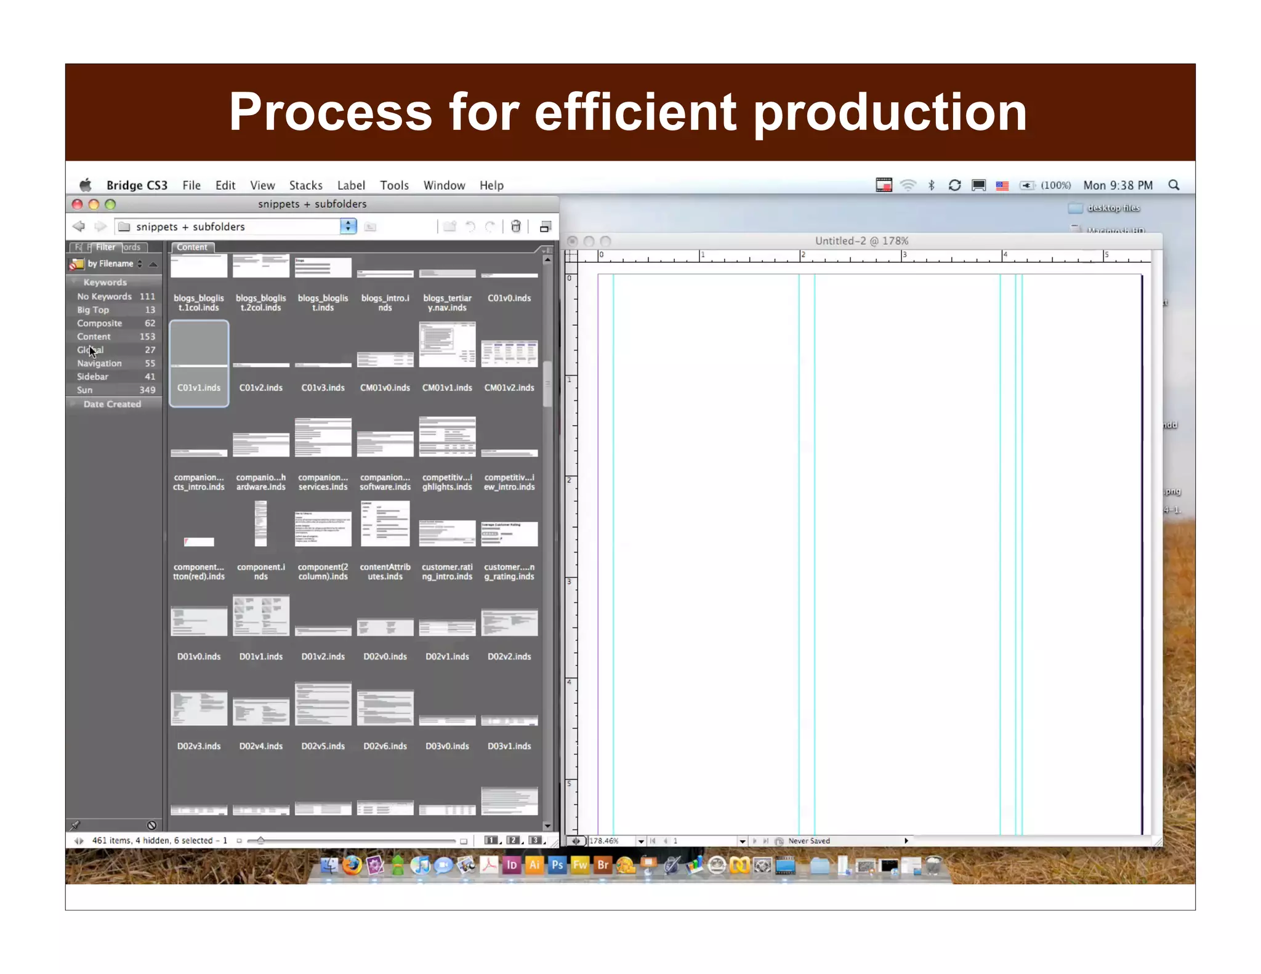Screen dimensions: 1261x974
Task: Switch to compact mode icon
Action: [x=545, y=227]
